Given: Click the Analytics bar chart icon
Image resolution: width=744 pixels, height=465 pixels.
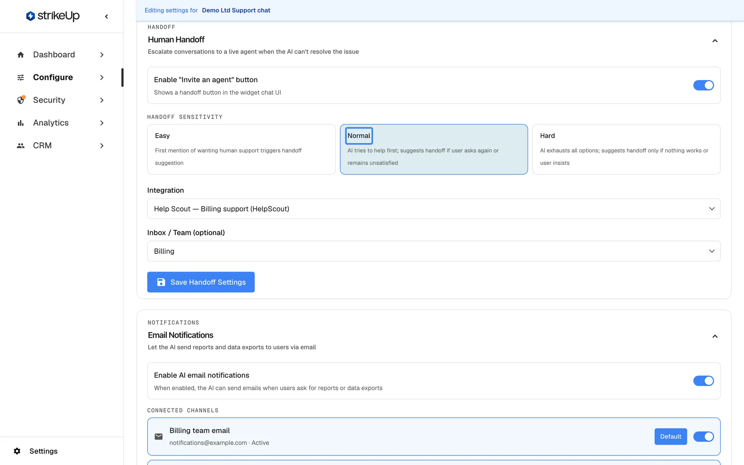Looking at the screenshot, I should coord(21,123).
